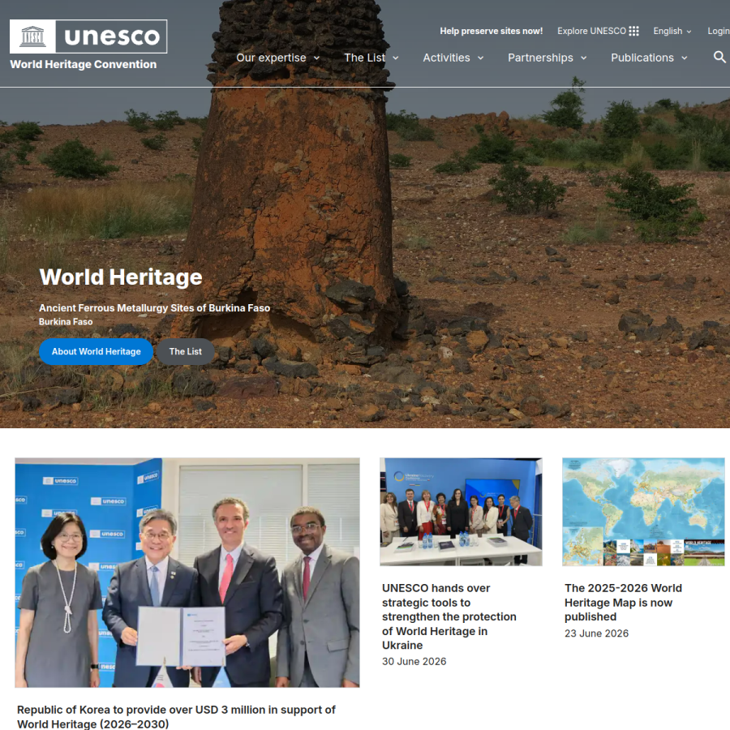Click The List button in hero

click(185, 351)
